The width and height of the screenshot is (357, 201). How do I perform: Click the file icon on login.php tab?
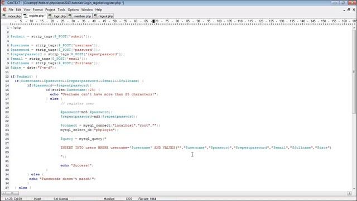(50, 16)
